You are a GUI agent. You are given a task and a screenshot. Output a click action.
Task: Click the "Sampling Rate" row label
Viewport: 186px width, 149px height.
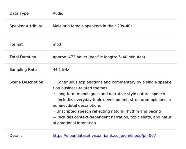coord(23,70)
